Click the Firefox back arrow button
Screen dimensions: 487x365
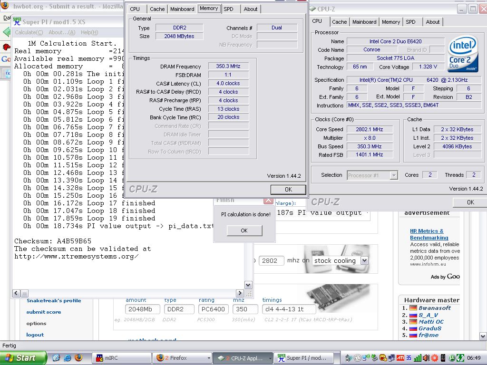pyautogui.click(x=6, y=32)
